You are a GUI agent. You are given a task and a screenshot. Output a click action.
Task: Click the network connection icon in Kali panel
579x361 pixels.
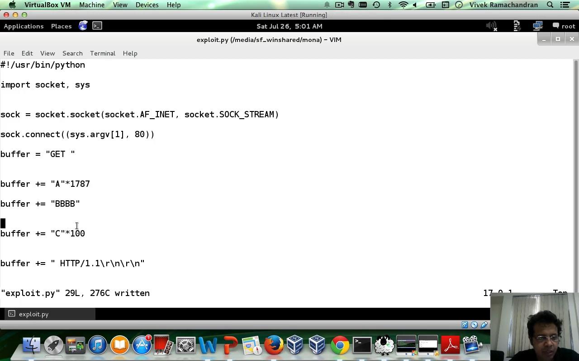(537, 26)
